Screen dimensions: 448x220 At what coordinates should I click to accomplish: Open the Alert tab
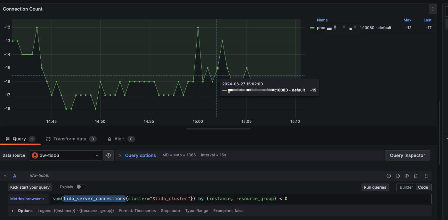pyautogui.click(x=119, y=139)
